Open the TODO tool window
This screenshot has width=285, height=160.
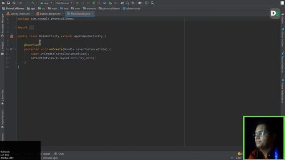click(59, 154)
